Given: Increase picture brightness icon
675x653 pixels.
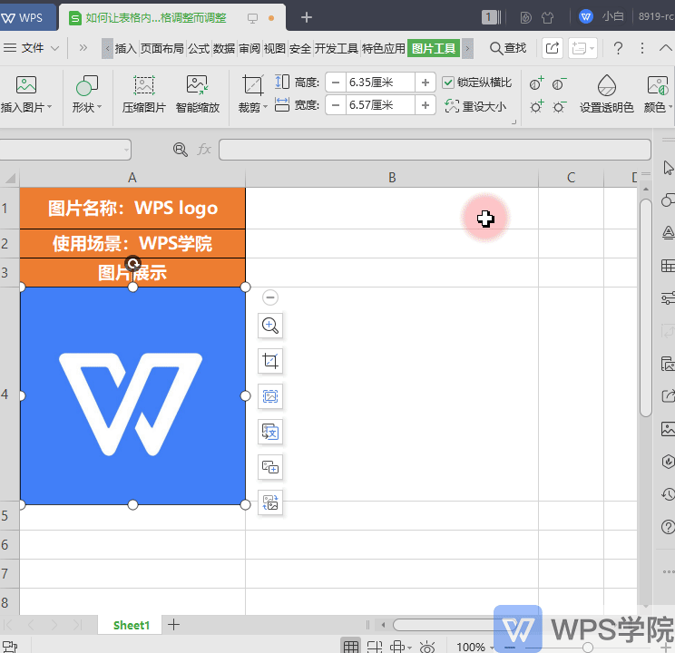Looking at the screenshot, I should [536, 106].
